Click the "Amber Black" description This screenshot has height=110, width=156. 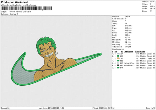click(x=129, y=66)
